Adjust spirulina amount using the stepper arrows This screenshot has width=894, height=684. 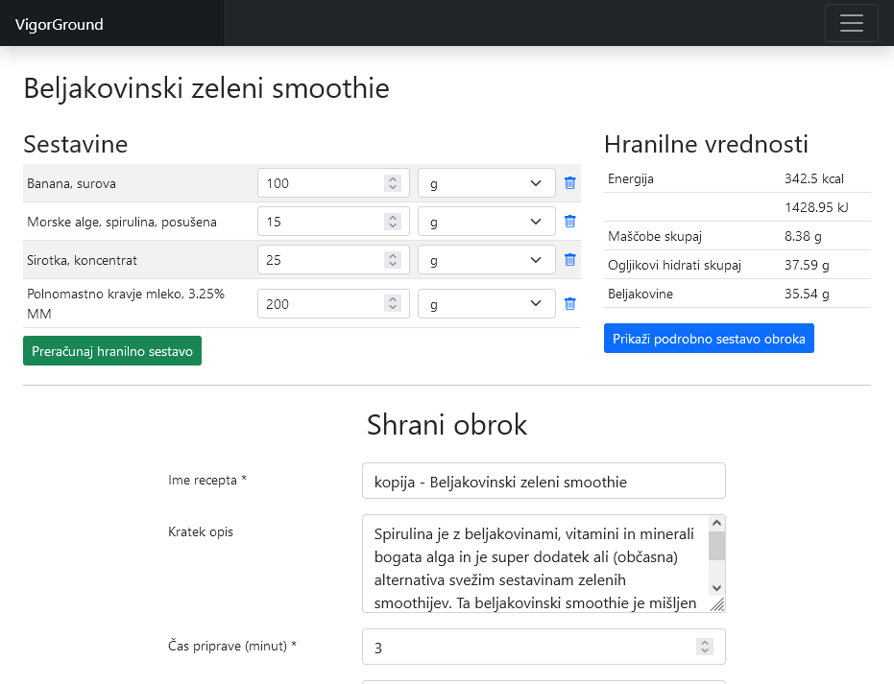tap(392, 222)
